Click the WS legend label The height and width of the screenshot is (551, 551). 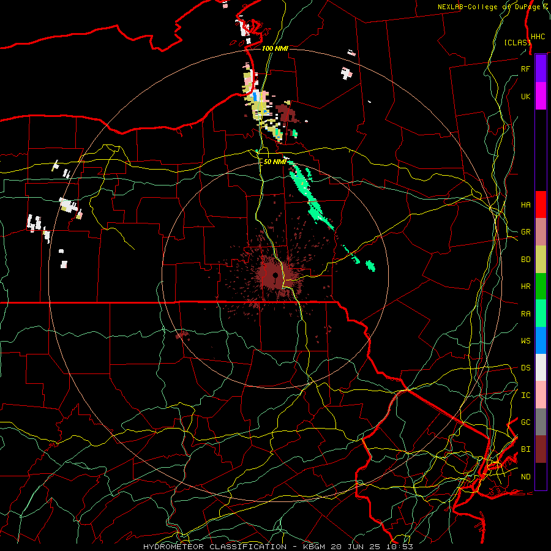click(525, 340)
